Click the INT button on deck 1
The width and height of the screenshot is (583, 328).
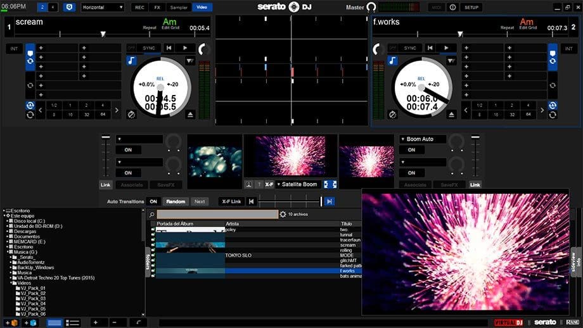(x=14, y=49)
